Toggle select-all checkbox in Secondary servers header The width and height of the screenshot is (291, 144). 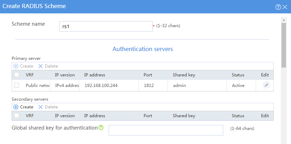point(17,115)
